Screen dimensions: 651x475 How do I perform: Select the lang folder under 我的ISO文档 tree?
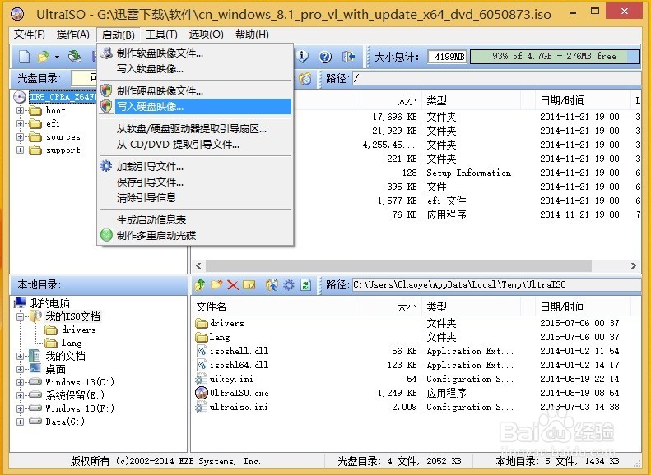pos(72,343)
